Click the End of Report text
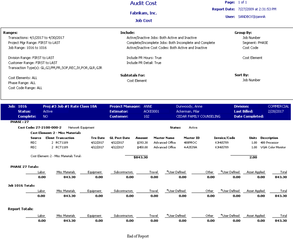 pos(138,236)
